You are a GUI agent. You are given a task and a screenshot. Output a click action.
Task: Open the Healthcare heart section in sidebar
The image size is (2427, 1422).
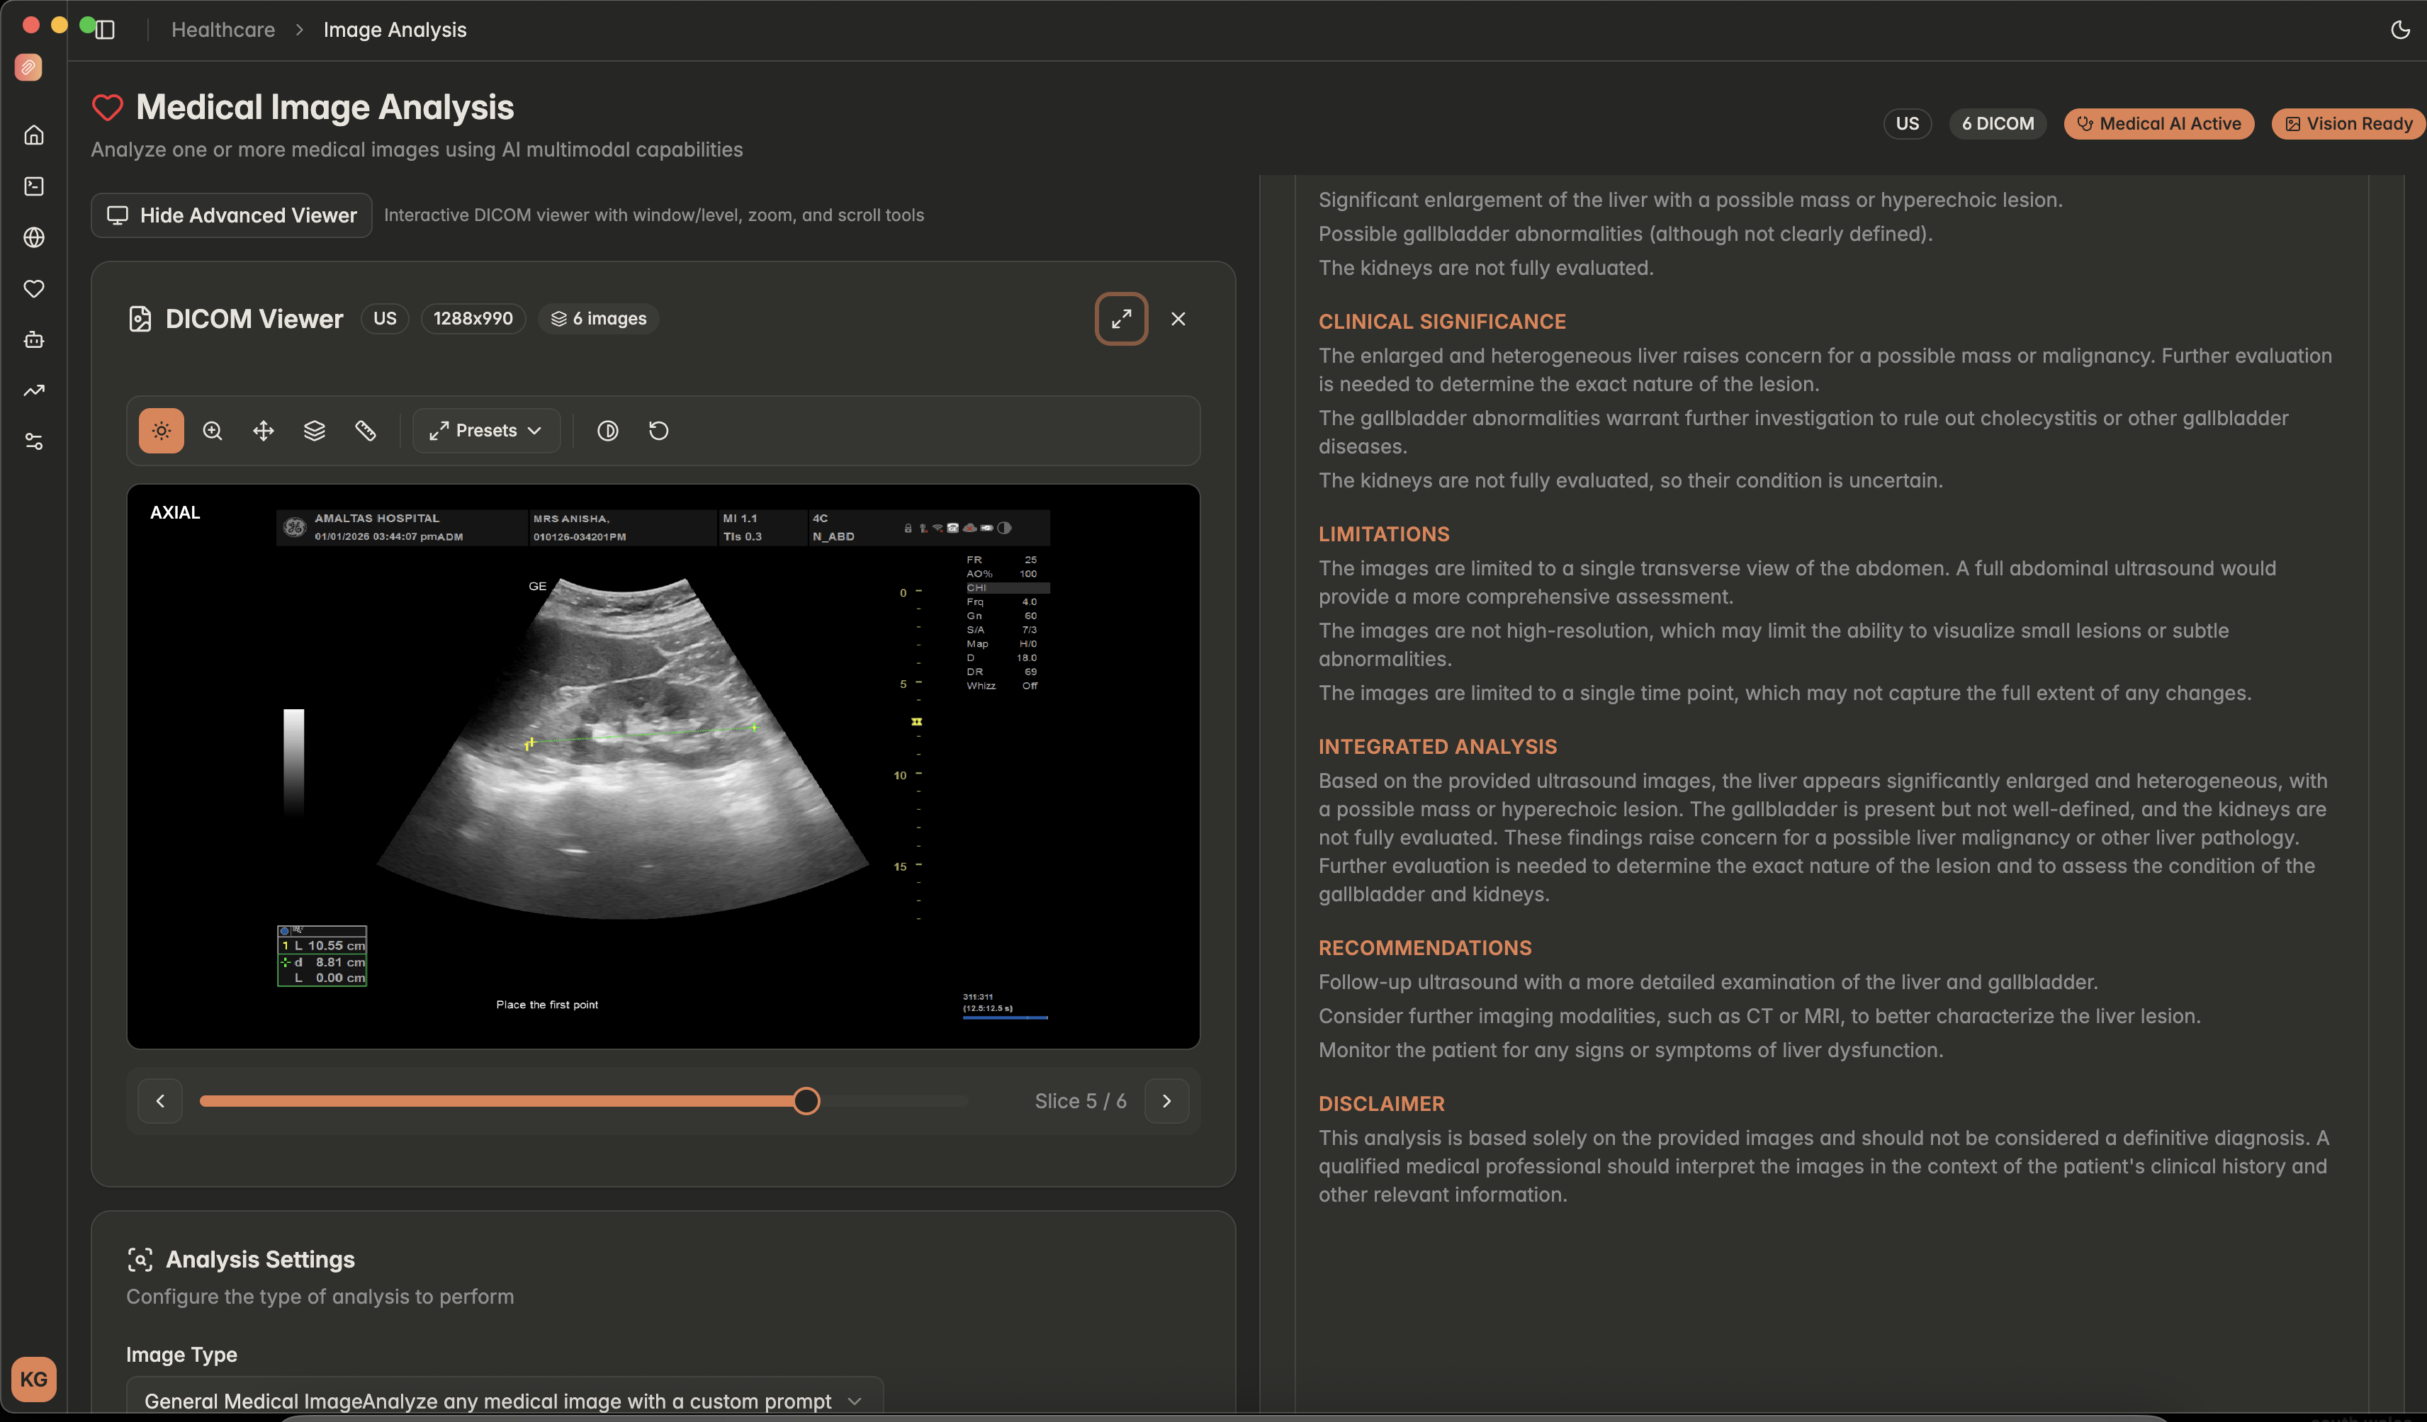click(34, 288)
